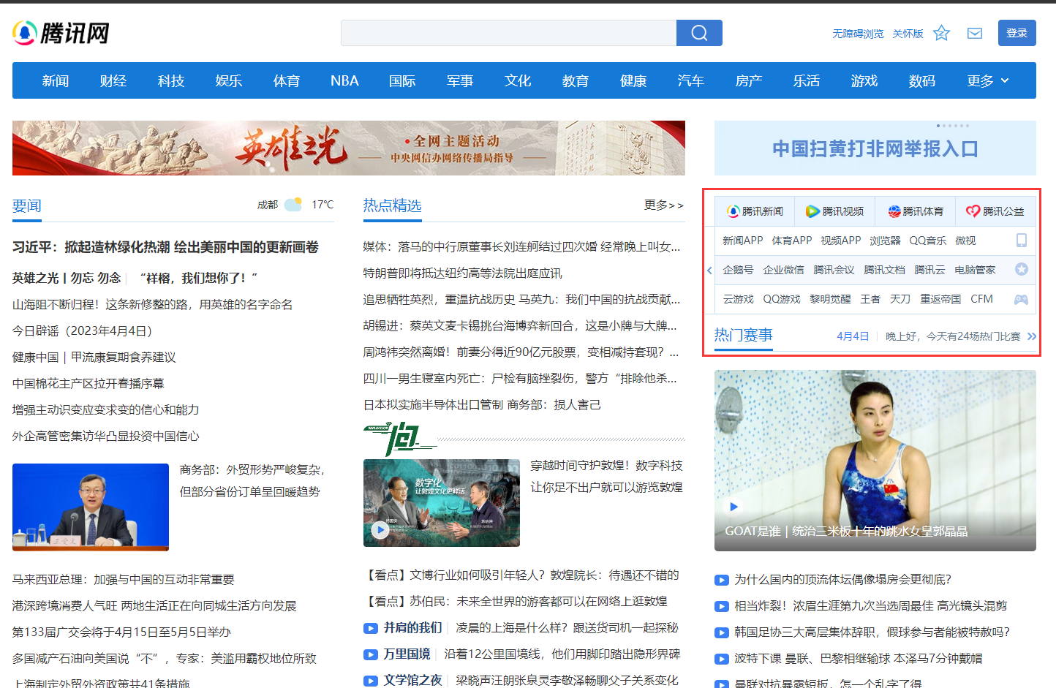The width and height of the screenshot is (1056, 688).
Task: Click the 腾讯公益 heart icon tab
Action: (x=995, y=211)
